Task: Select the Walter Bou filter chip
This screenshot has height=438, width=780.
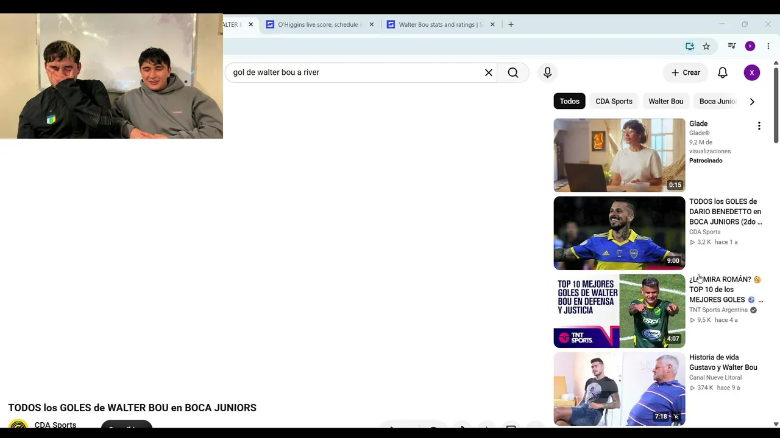Action: (x=666, y=101)
